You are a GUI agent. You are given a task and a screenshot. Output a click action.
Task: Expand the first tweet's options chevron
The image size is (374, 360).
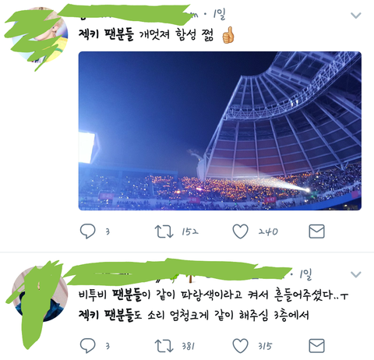356,16
